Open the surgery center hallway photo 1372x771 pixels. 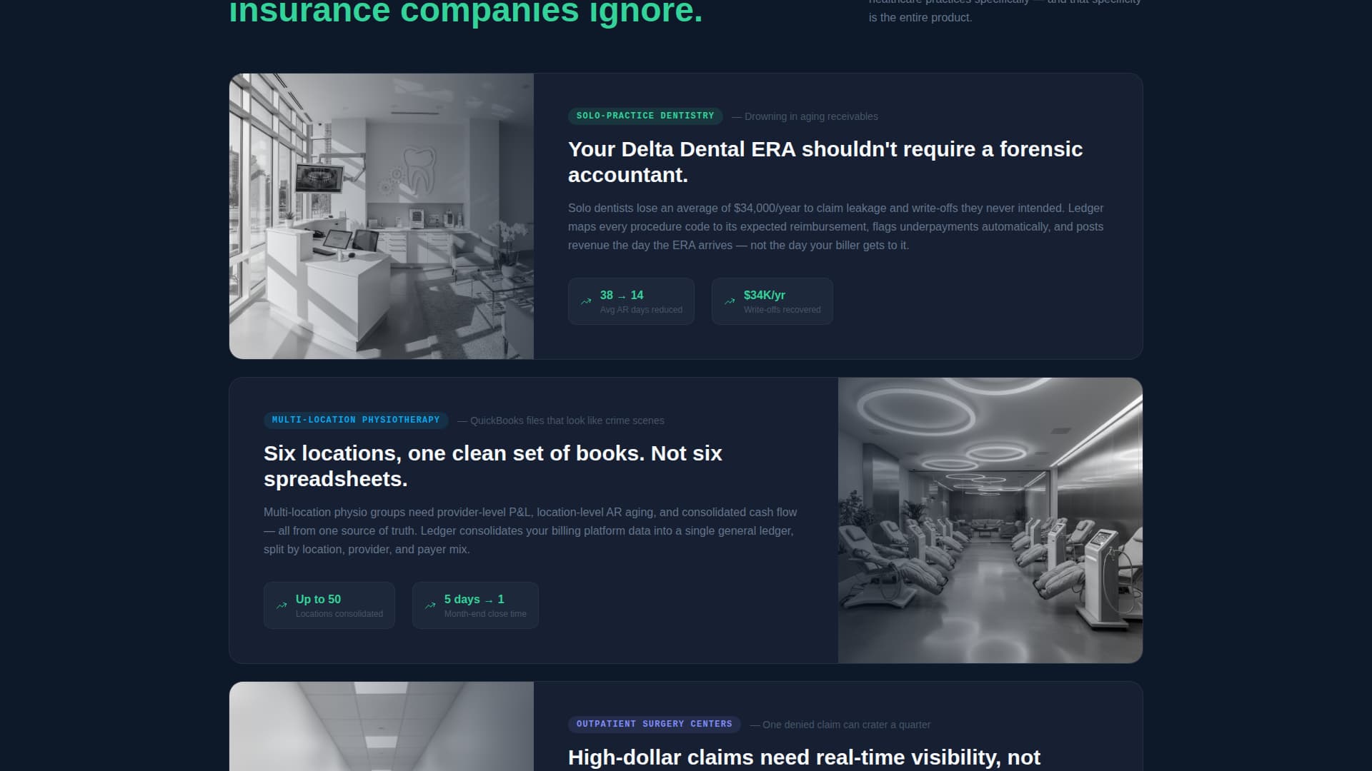(381, 727)
